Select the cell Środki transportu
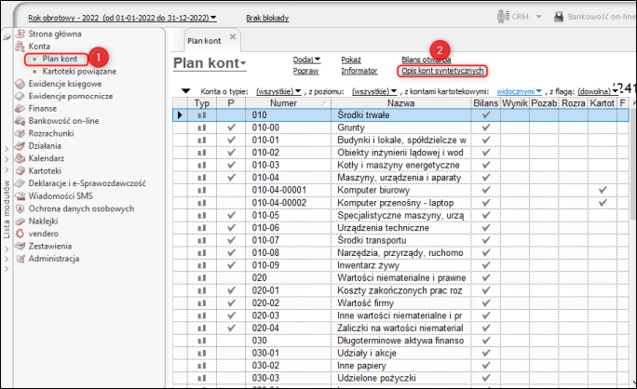This screenshot has height=389, width=637. pyautogui.click(x=401, y=240)
